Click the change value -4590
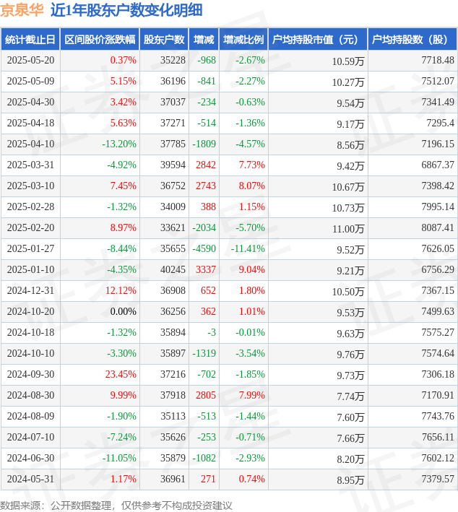This screenshot has height=512, width=458. (204, 248)
